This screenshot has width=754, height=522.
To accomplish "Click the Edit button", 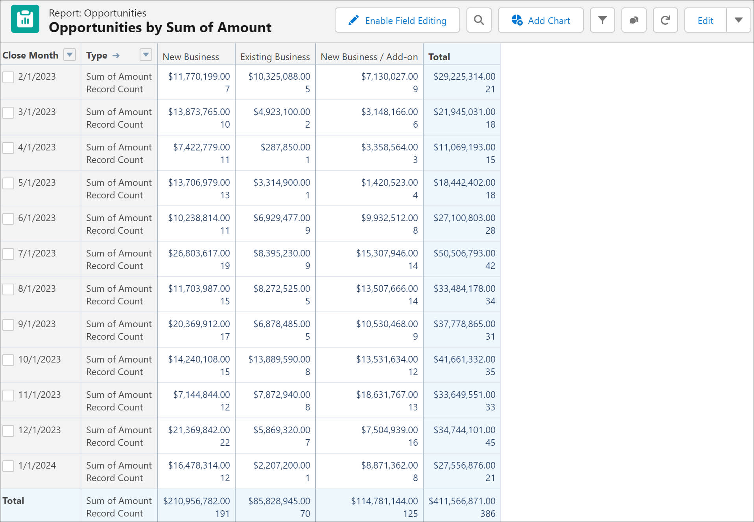I will 705,20.
